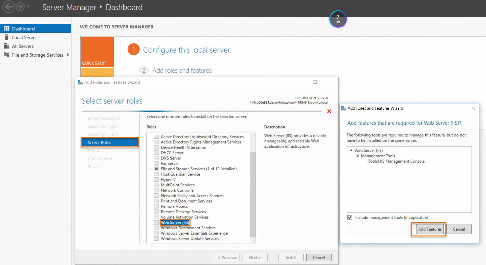Enable the DNS Server role checkbox

(156, 158)
